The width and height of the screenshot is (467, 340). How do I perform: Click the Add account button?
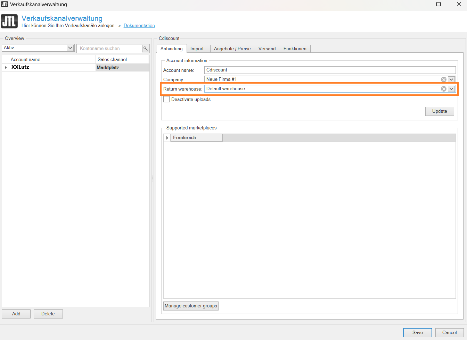[x=16, y=314]
